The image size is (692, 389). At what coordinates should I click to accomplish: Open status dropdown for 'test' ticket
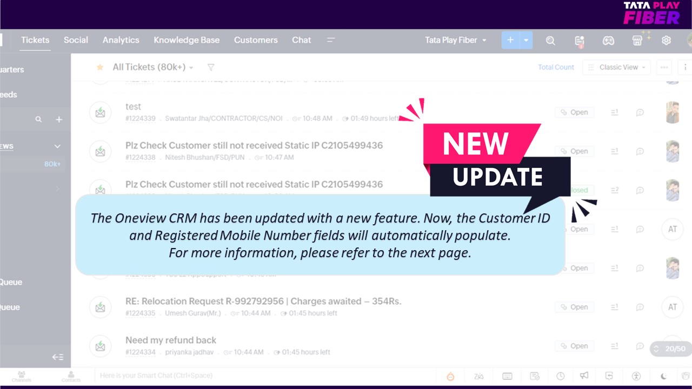tap(574, 112)
